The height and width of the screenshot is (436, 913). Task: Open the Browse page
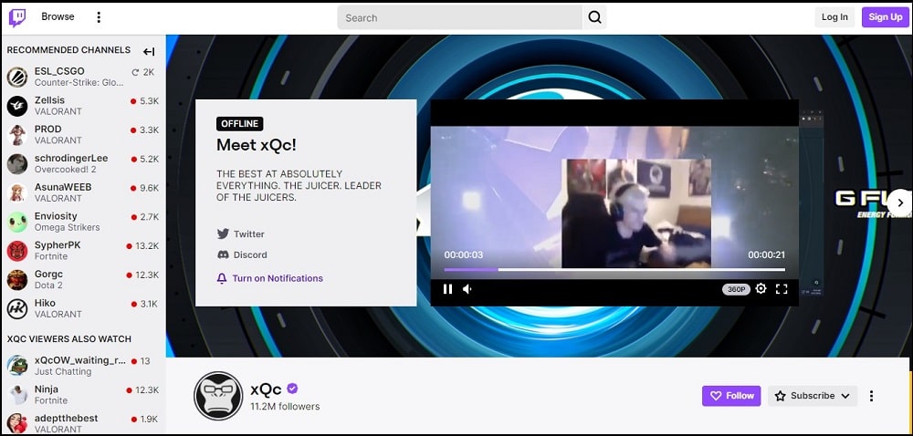(x=58, y=16)
